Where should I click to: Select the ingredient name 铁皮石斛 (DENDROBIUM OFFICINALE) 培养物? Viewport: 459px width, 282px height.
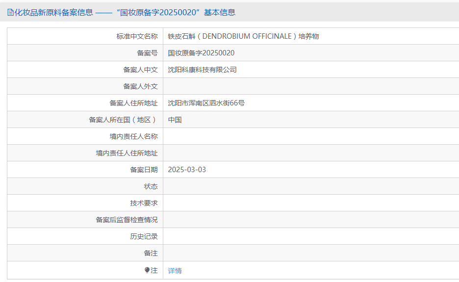pyautogui.click(x=243, y=36)
